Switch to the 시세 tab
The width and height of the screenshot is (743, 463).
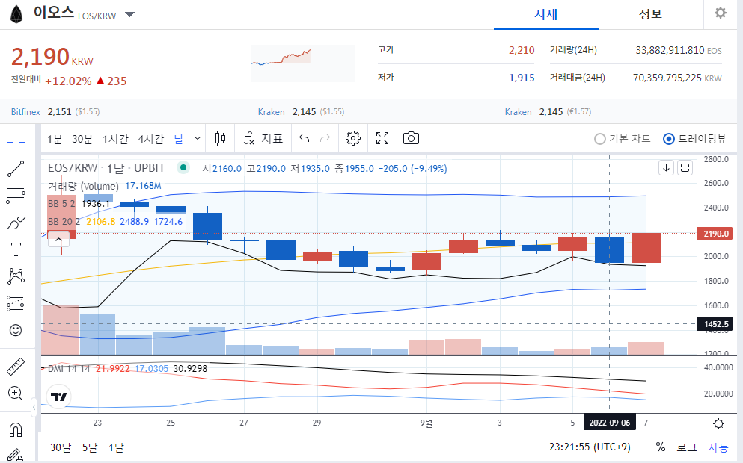pyautogui.click(x=546, y=14)
